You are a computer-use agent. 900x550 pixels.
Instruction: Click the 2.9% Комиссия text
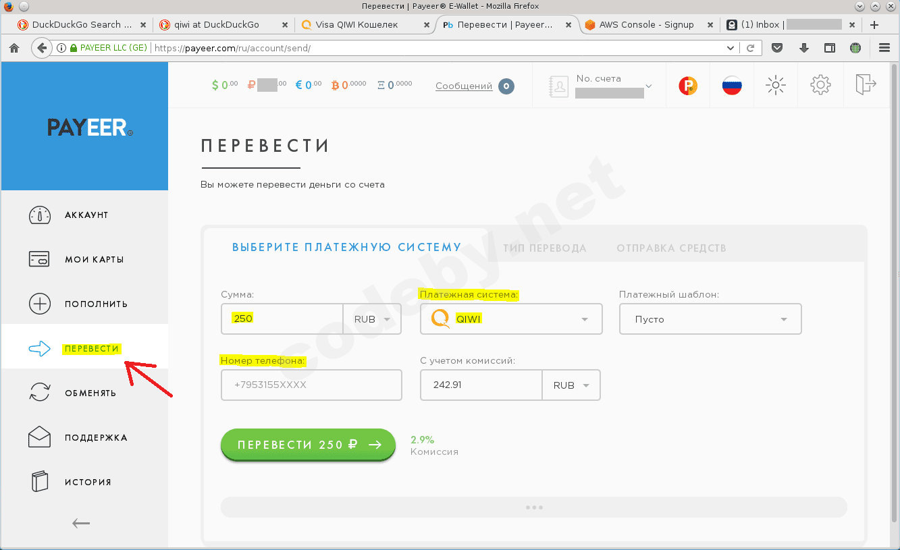(x=434, y=445)
